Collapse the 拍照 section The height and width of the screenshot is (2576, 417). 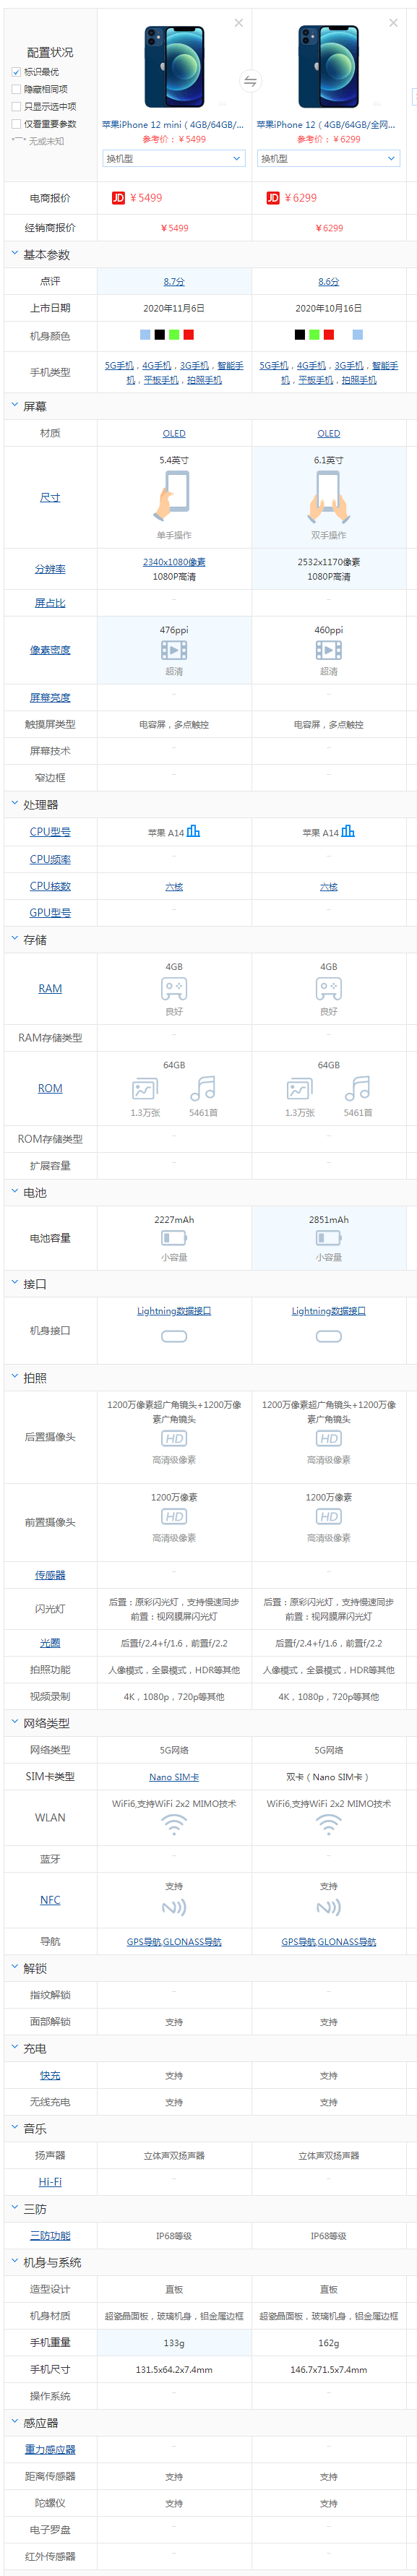[15, 1377]
